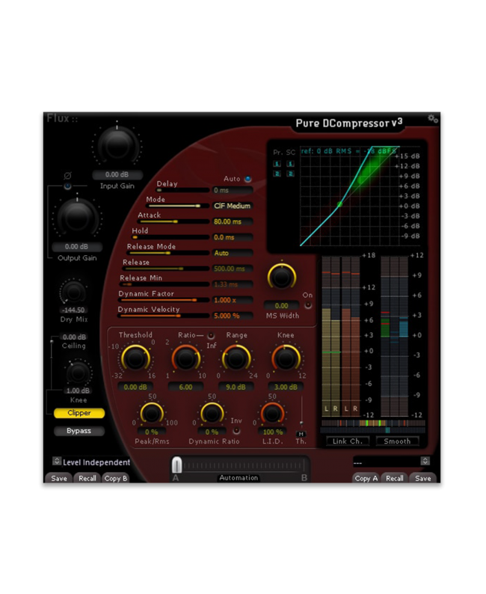The height and width of the screenshot is (594, 486).
Task: Click the Peak/Rms knob
Action: click(151, 414)
